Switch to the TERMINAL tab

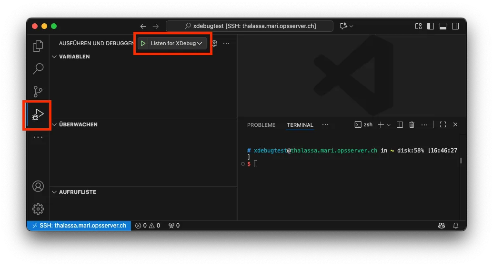(x=300, y=125)
